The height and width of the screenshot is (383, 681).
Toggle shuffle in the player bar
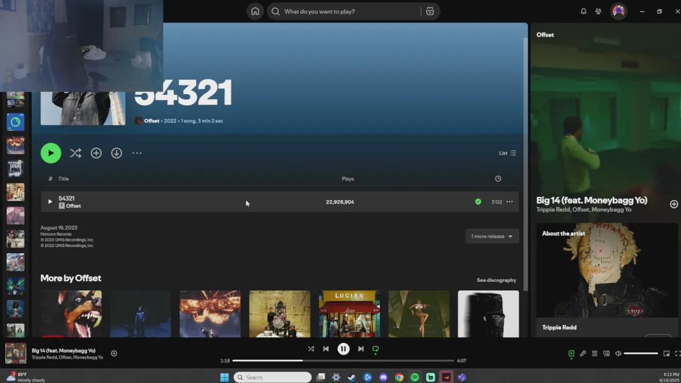[311, 349]
